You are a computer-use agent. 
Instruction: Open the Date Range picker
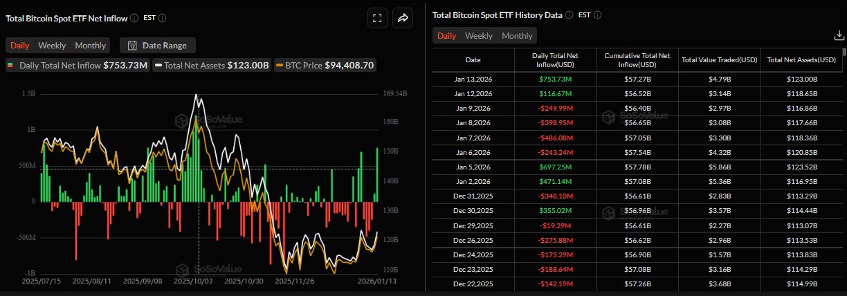(x=158, y=46)
